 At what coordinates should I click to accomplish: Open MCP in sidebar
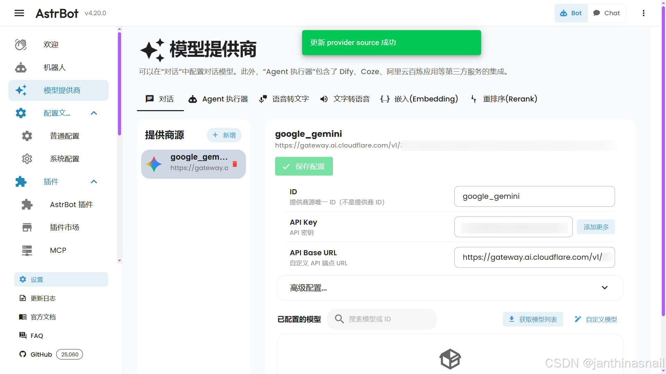(58, 250)
